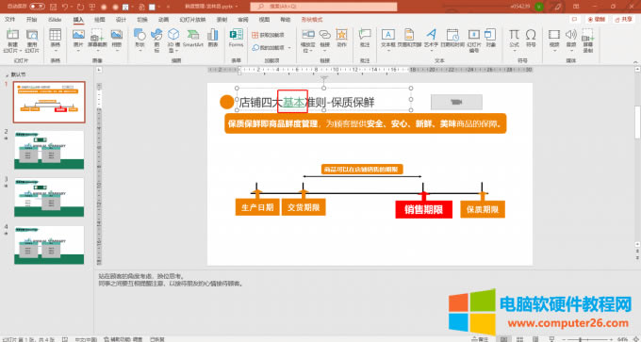Image resolution: width=641 pixels, height=342 pixels.
Task: Select slide 3 thumbnail in panel
Action: point(49,197)
